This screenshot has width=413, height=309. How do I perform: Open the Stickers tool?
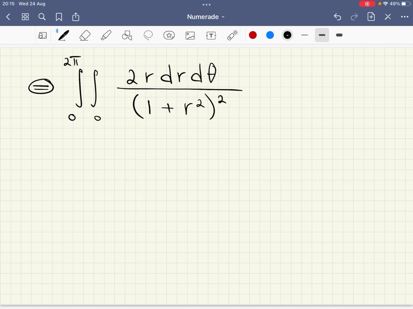coord(169,35)
